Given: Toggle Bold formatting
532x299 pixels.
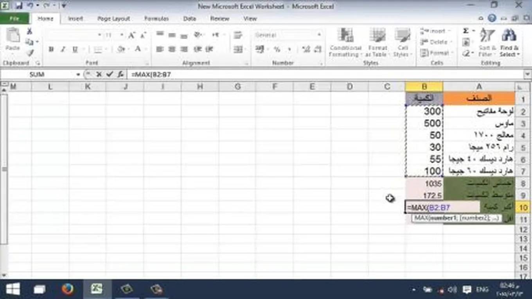Looking at the screenshot, I should click(51, 49).
